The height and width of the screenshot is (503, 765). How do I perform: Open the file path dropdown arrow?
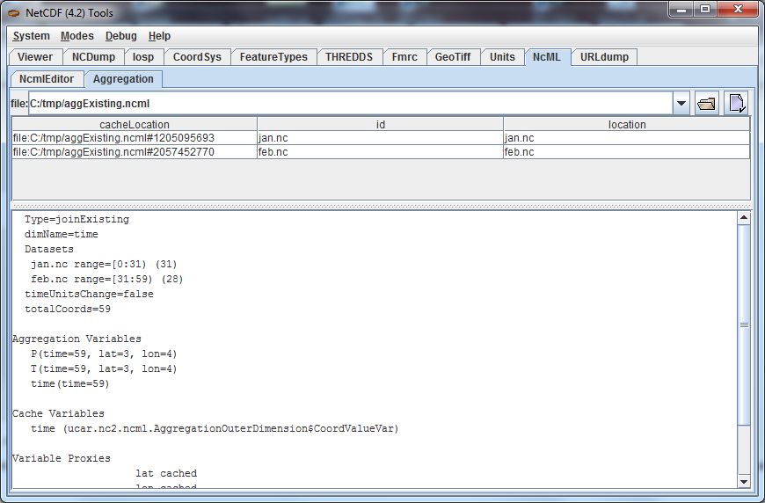click(x=681, y=104)
